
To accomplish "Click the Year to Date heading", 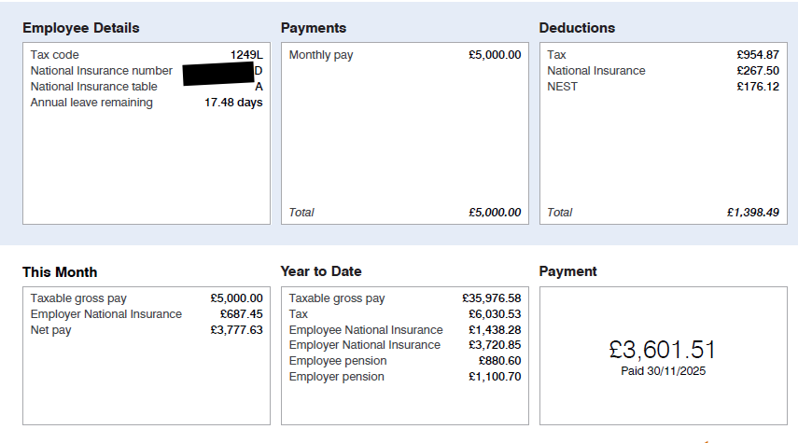I will coord(321,271).
